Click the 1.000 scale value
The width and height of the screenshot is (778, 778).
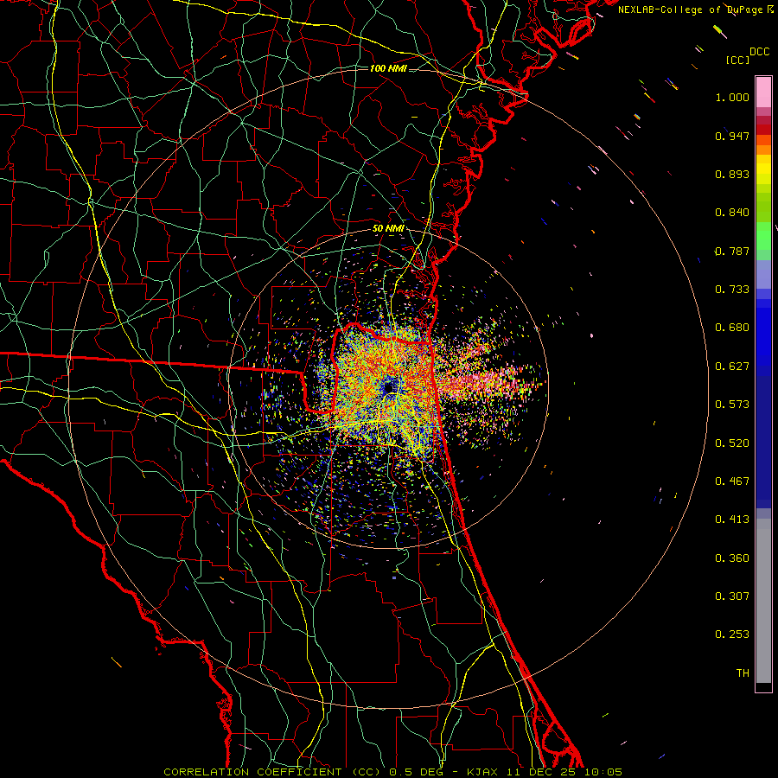[732, 97]
